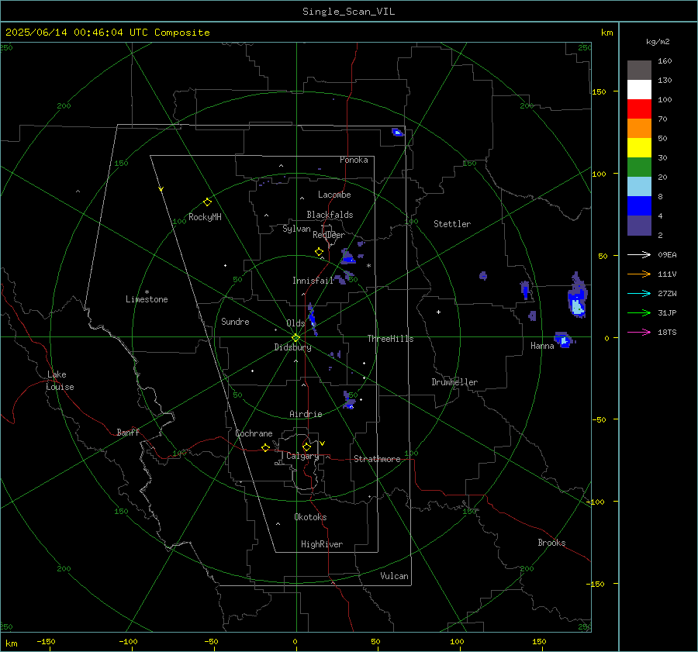Click the Blackfalds label
Image resolution: width=698 pixels, height=652 pixels.
point(330,215)
